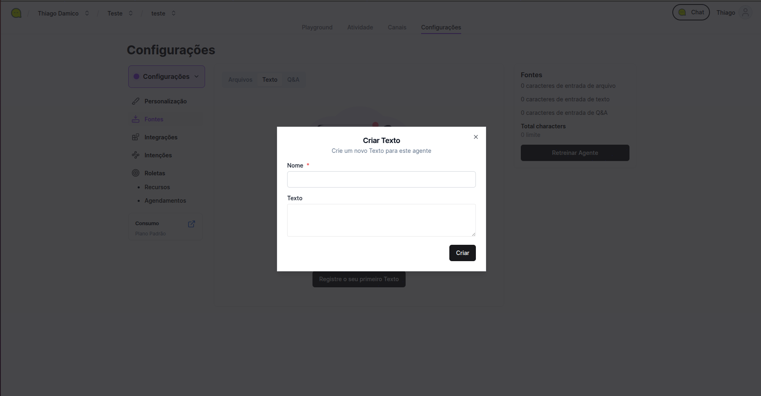
Task: Expand the Thiago Damico workspace switcher
Action: 87,13
